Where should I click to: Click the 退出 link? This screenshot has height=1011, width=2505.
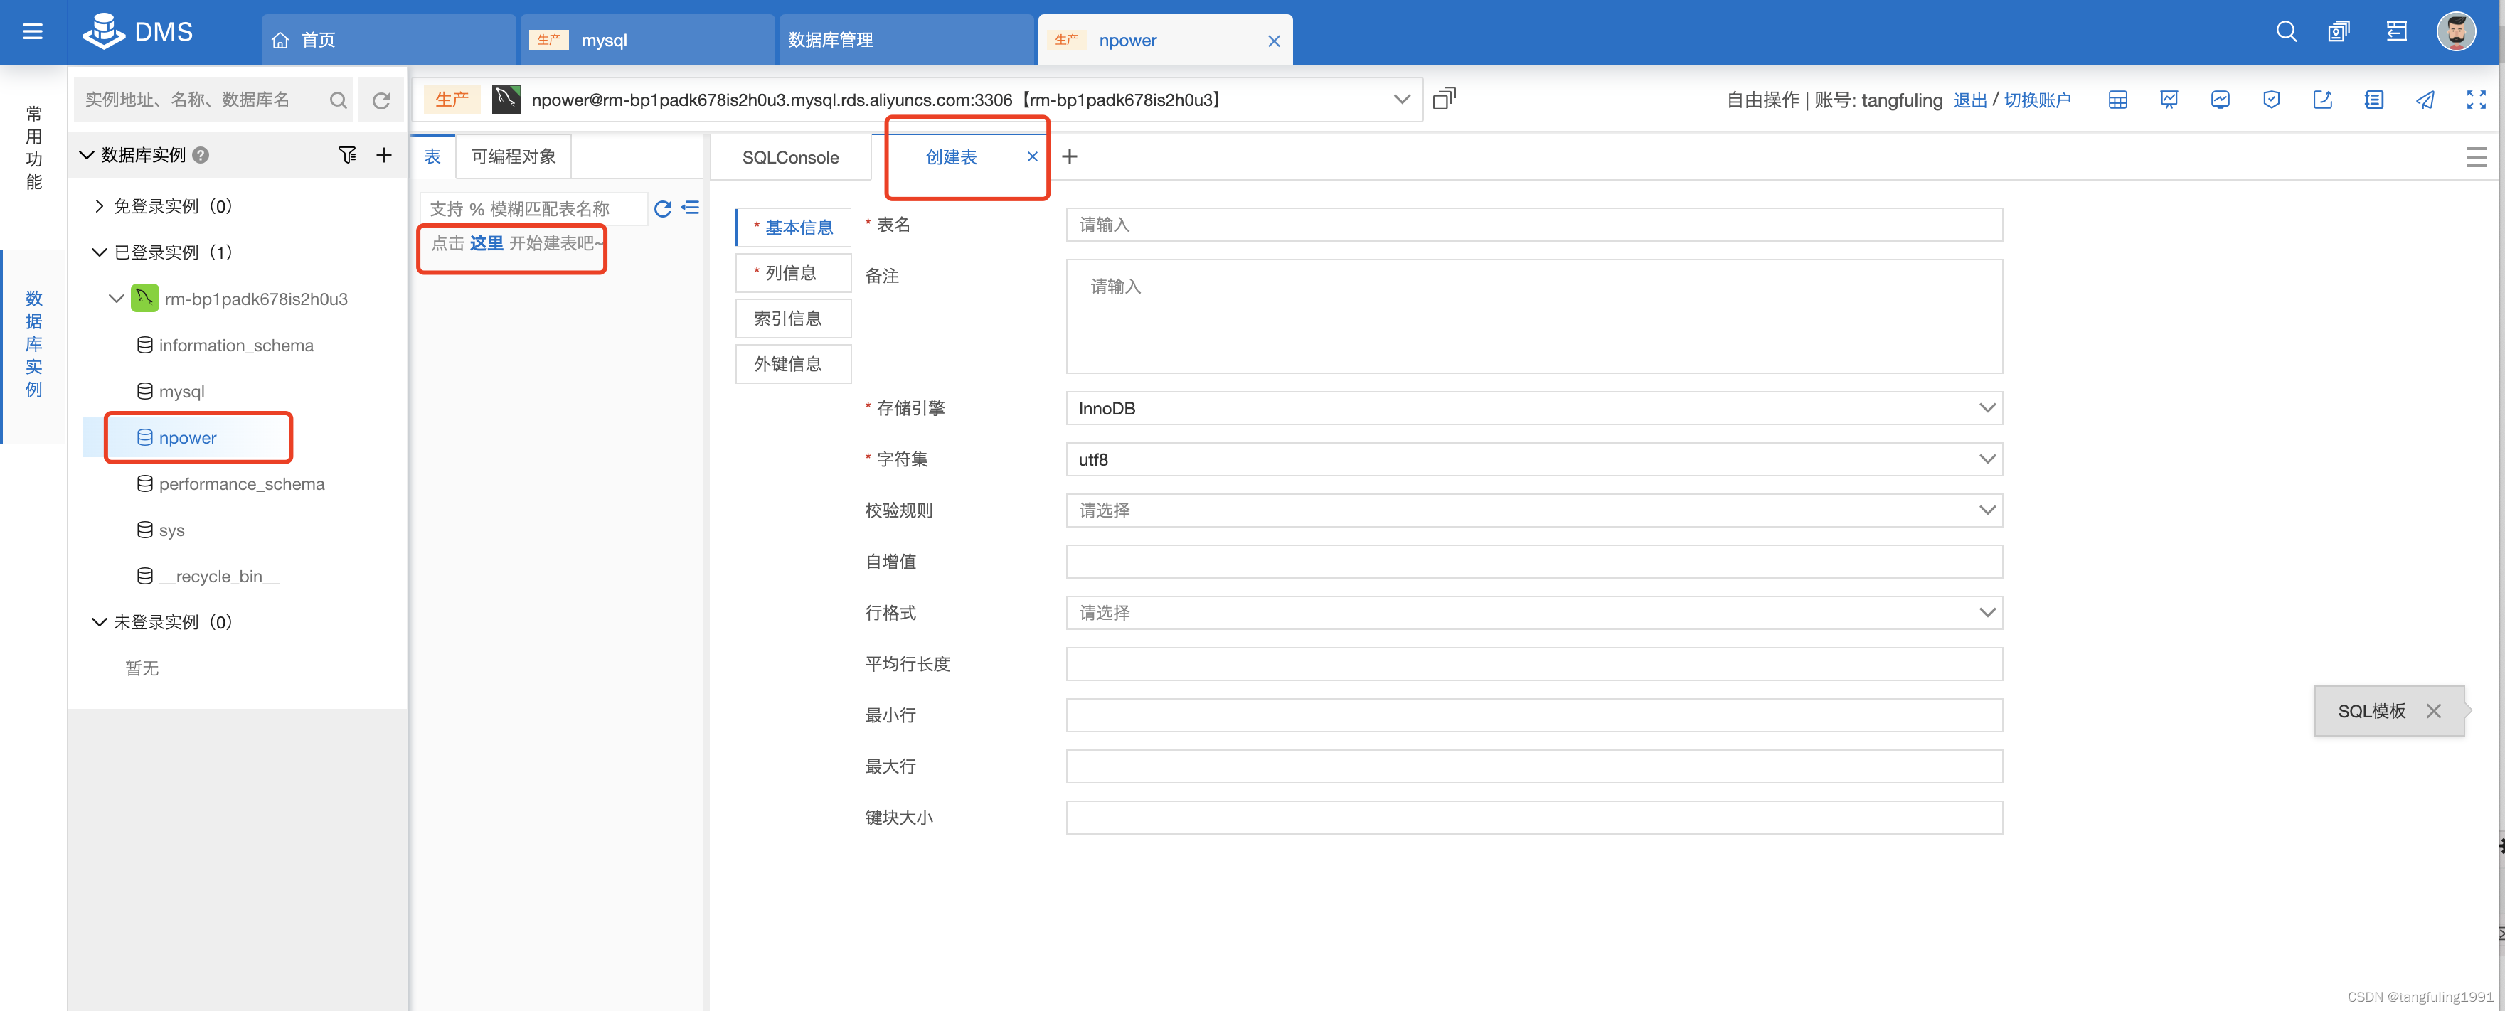coord(1969,100)
